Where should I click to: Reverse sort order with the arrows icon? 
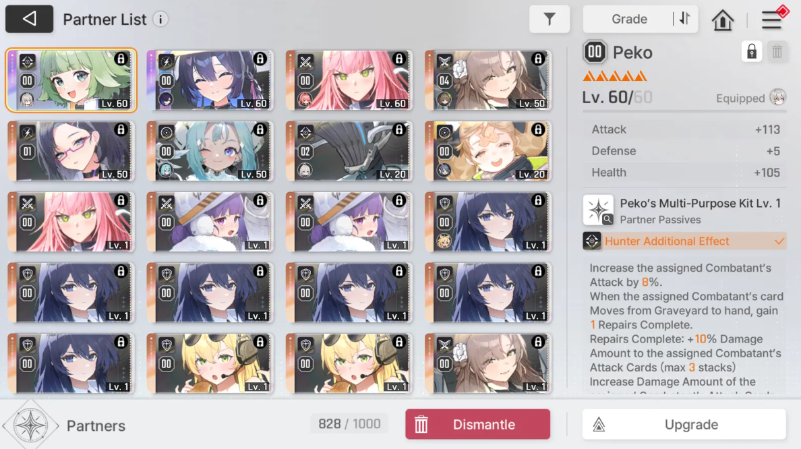[x=685, y=19]
